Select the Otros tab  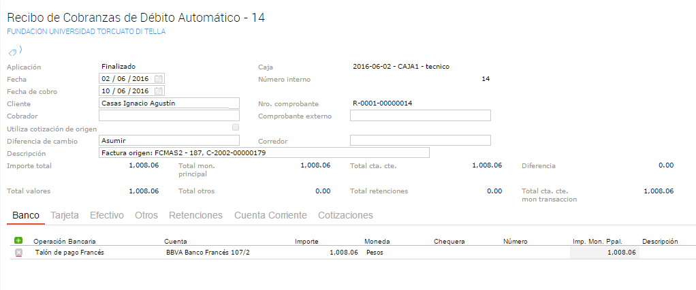(x=146, y=215)
